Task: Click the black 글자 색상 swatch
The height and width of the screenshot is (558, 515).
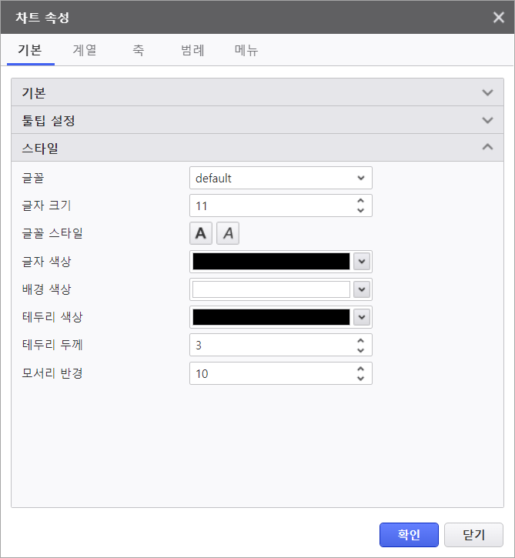Action: (271, 262)
